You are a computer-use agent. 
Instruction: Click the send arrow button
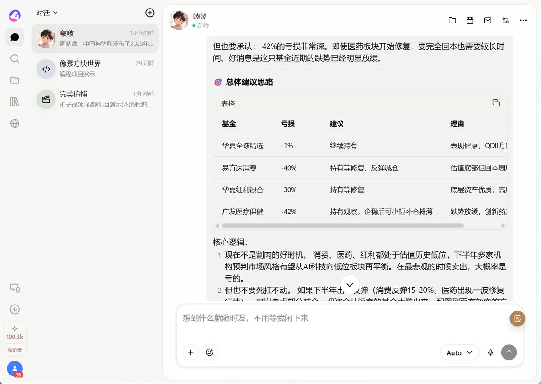509,352
